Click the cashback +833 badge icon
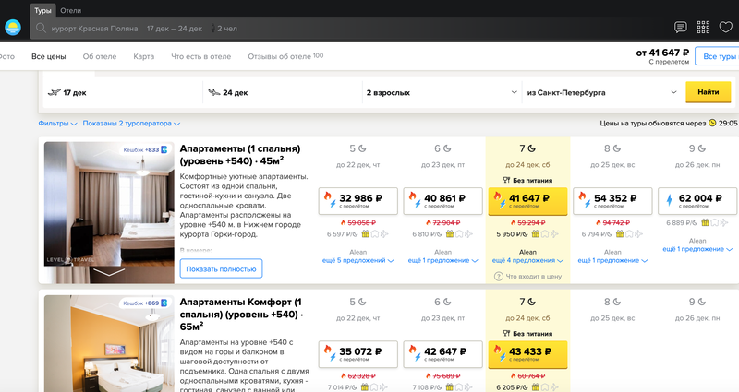The width and height of the screenshot is (739, 392). (x=164, y=149)
